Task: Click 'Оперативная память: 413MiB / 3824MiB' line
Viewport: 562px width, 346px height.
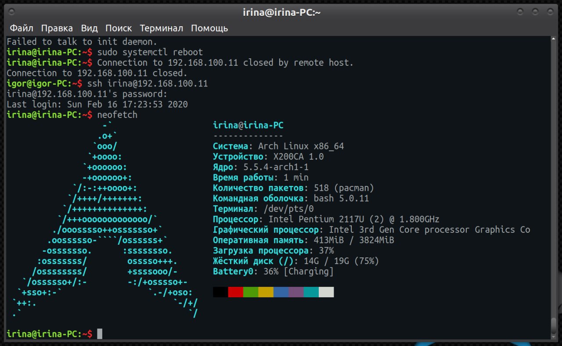Action: click(303, 240)
